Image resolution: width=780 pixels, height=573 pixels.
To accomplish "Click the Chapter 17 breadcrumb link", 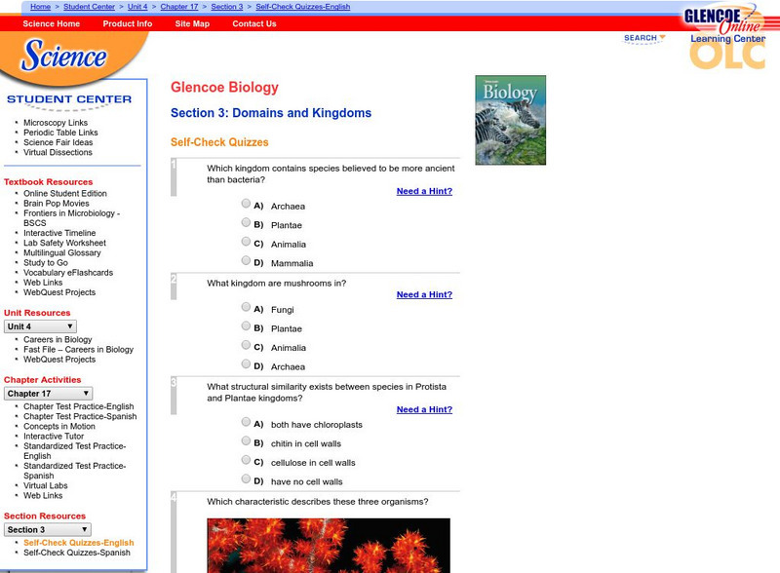I will pos(179,7).
